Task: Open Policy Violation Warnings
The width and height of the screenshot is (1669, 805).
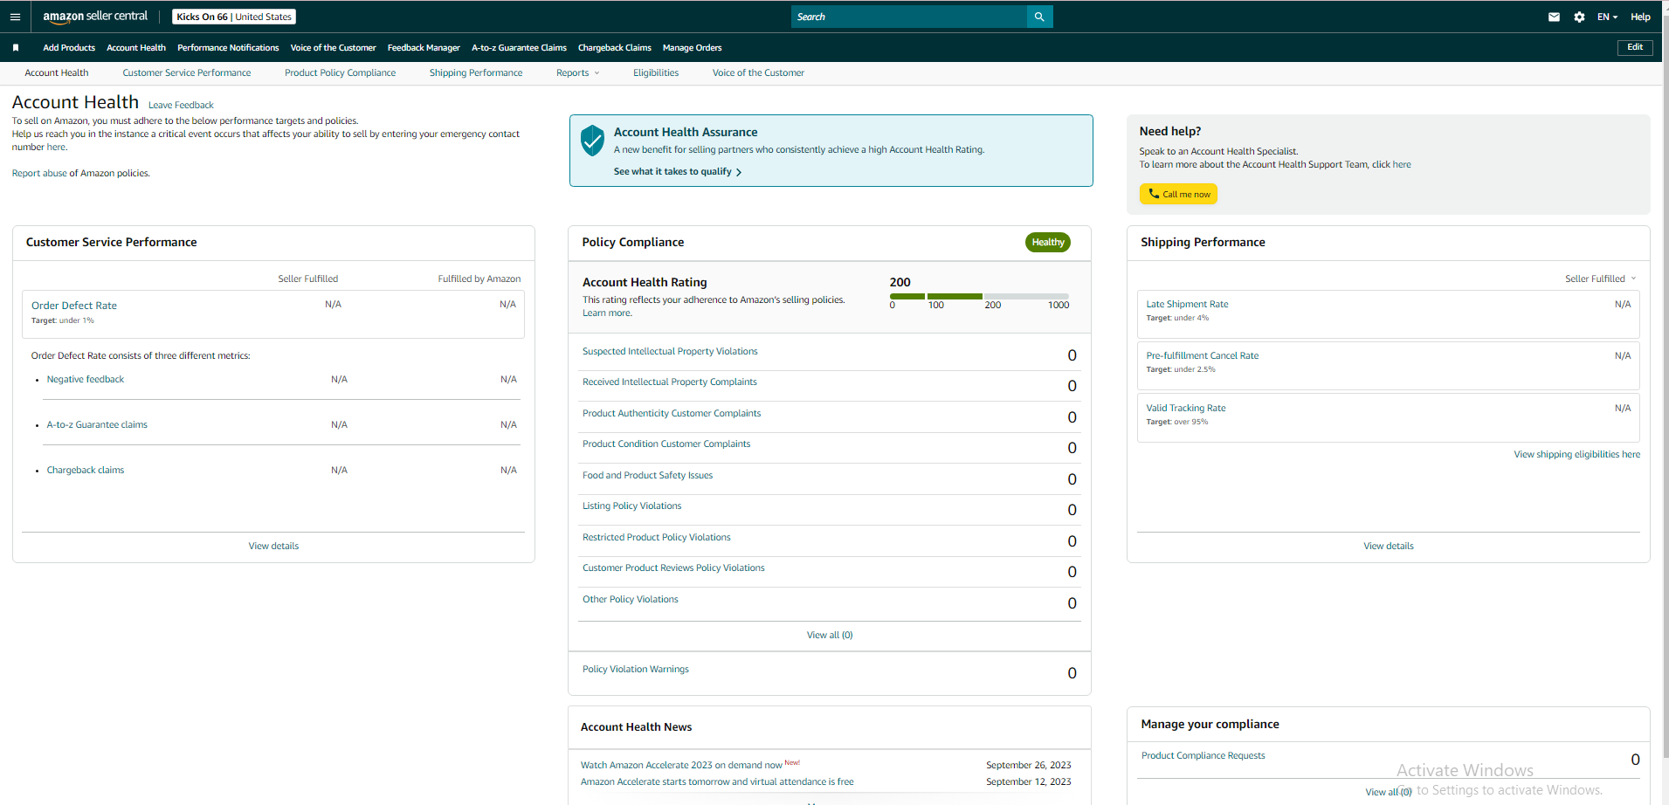Action: [x=635, y=670]
